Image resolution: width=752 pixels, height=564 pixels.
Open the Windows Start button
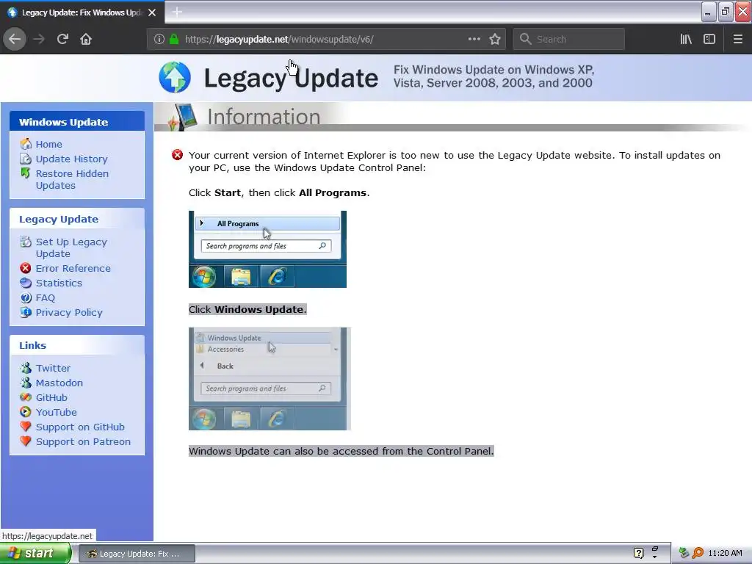(x=35, y=554)
